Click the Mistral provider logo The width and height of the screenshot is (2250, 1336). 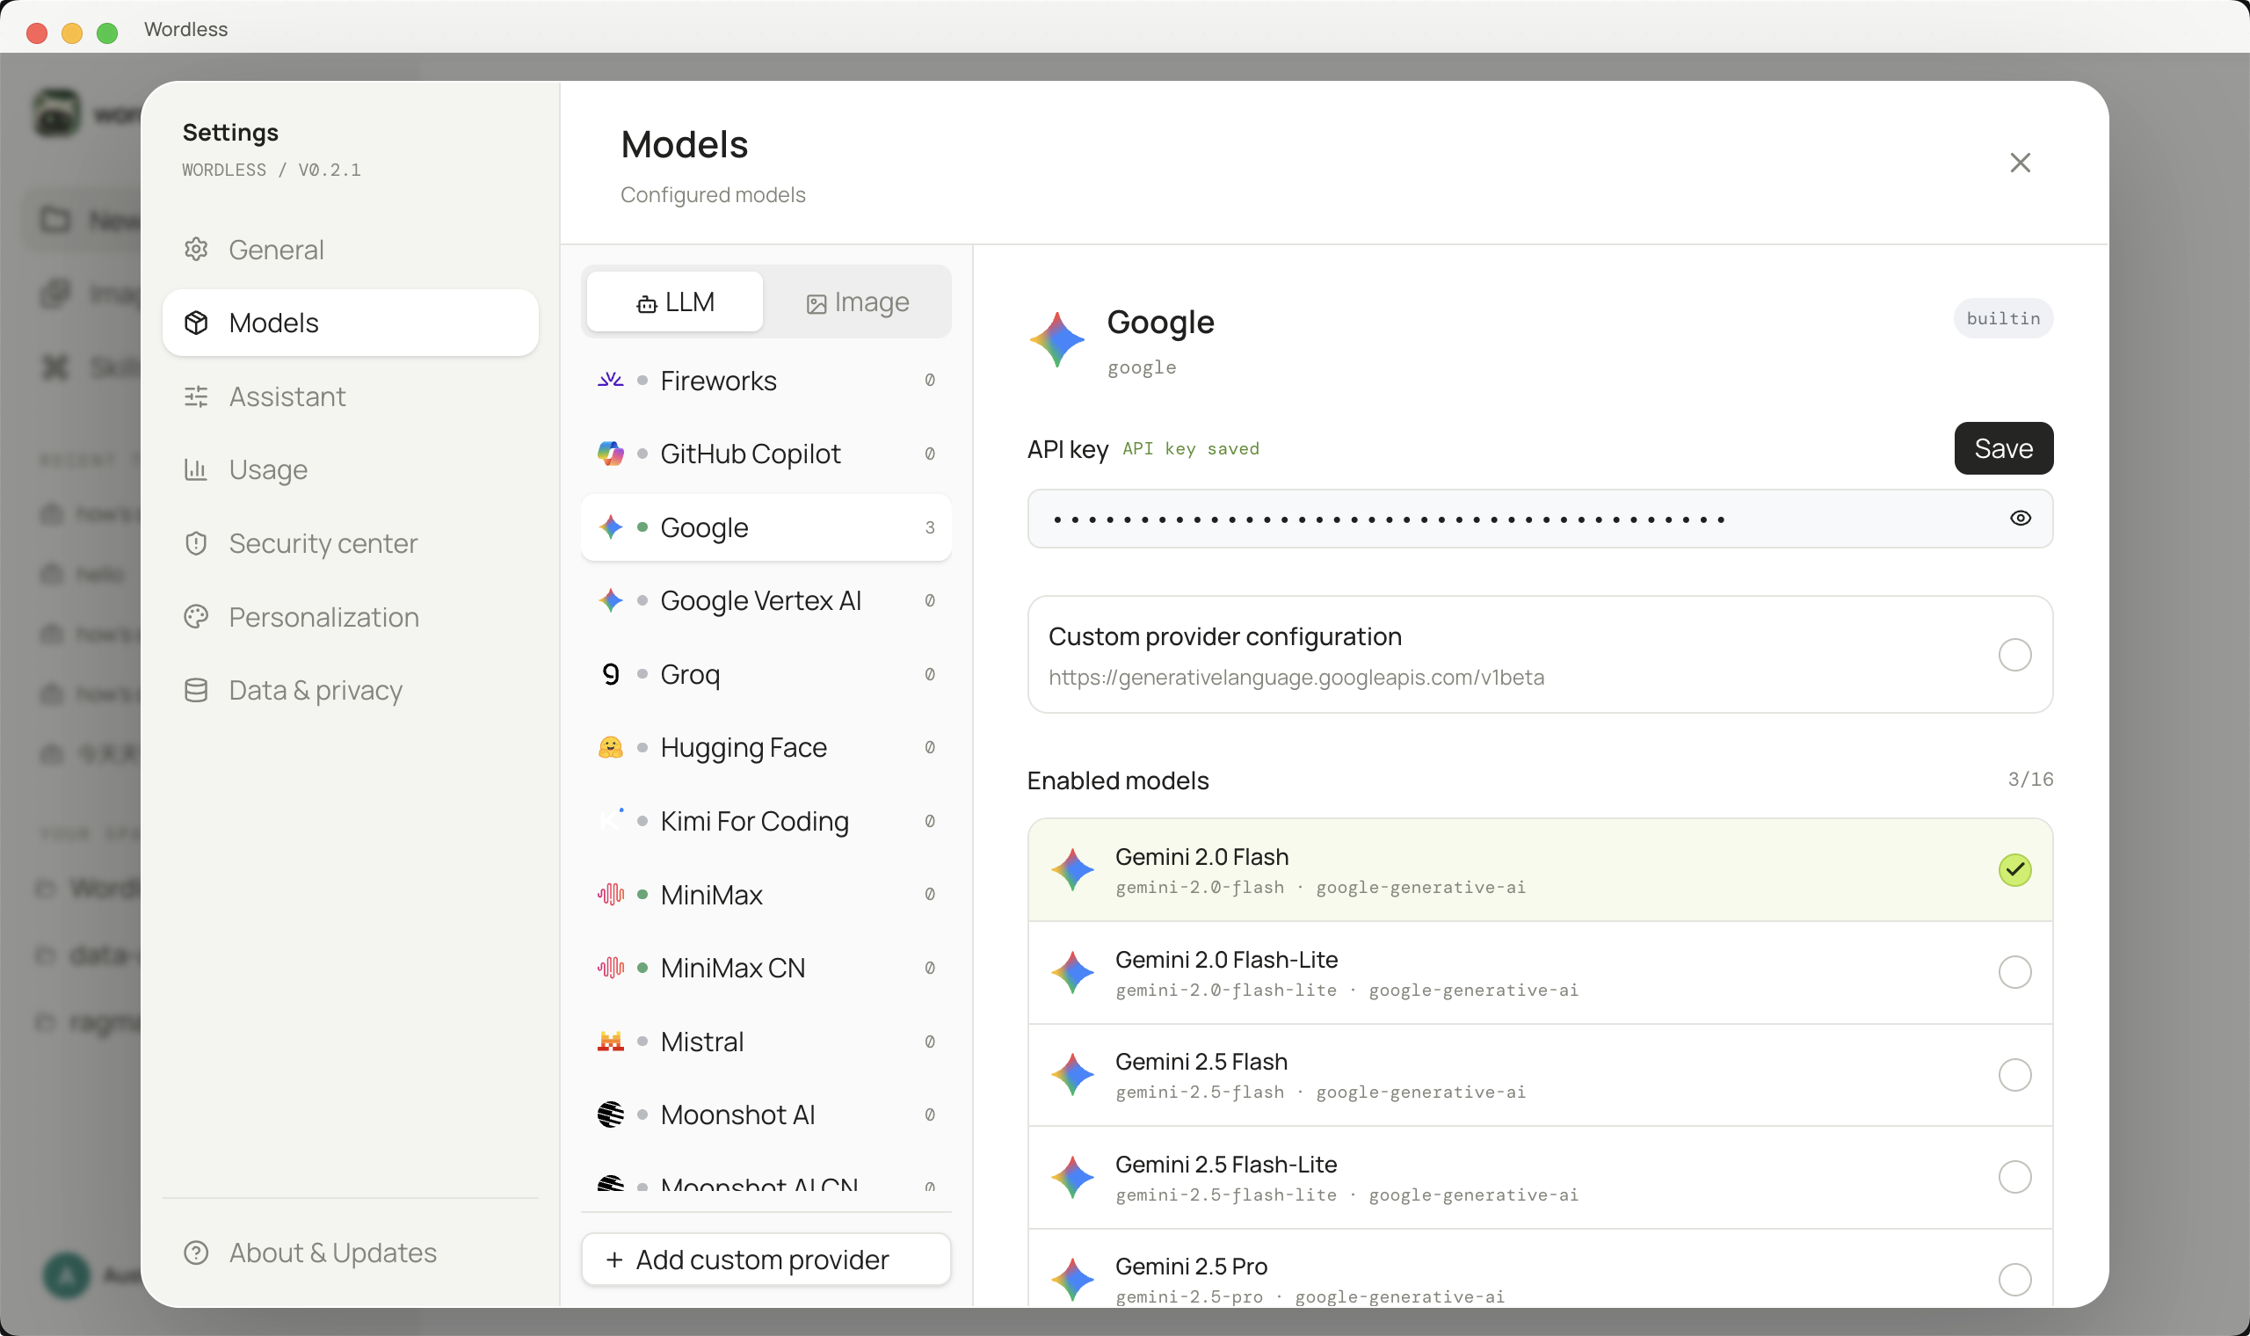[610, 1042]
